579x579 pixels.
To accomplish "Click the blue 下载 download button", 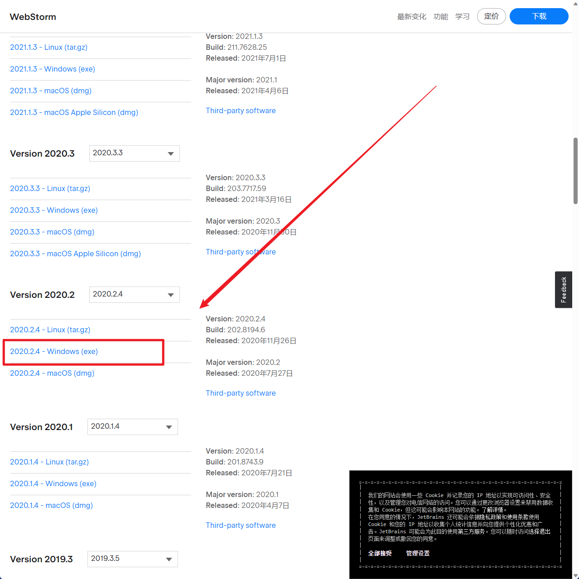I will point(539,16).
